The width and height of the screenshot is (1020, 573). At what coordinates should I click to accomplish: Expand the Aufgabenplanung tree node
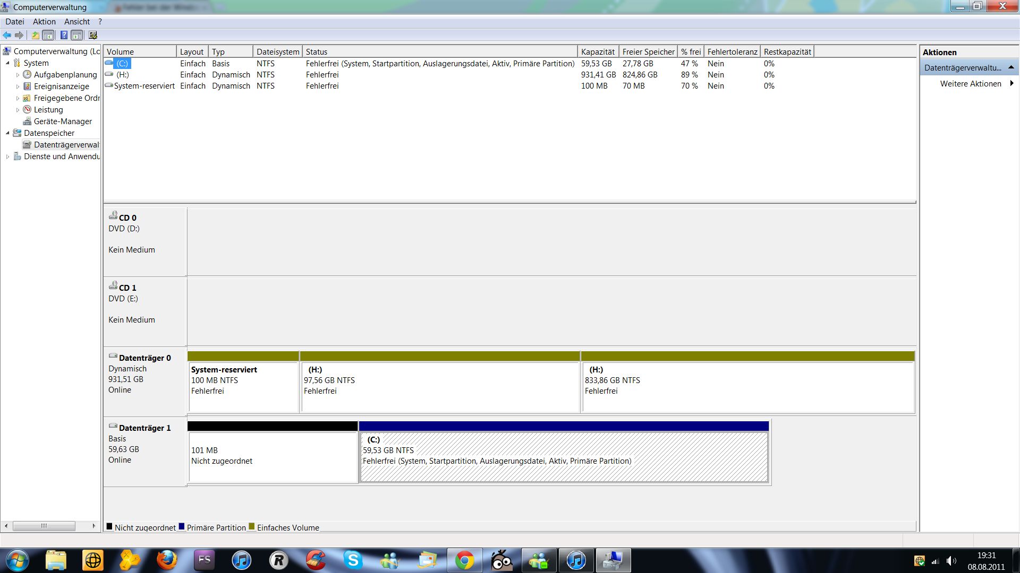tap(18, 75)
